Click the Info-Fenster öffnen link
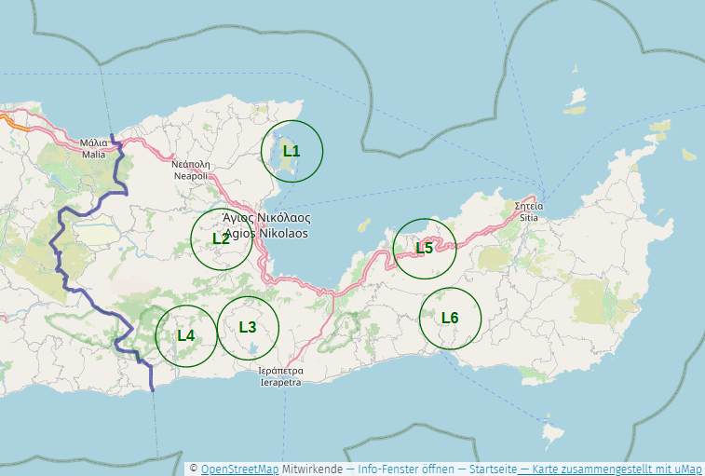 pyautogui.click(x=406, y=469)
